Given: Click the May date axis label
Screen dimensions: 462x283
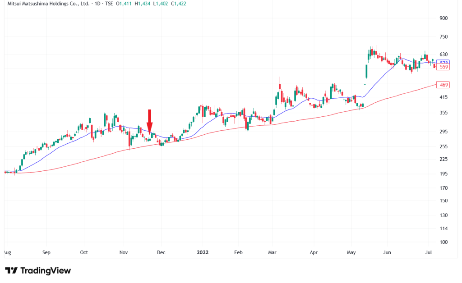Looking at the screenshot, I should 351,252.
